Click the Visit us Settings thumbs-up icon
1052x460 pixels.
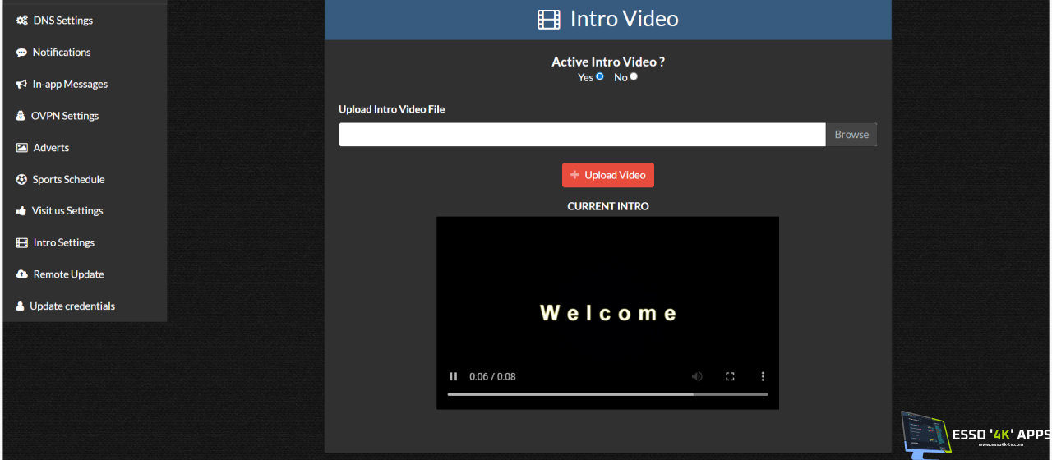[21, 211]
